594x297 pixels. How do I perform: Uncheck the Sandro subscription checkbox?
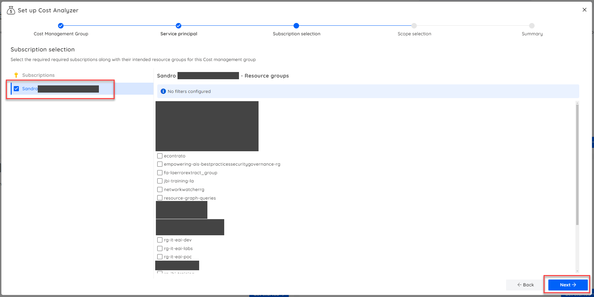(x=16, y=89)
